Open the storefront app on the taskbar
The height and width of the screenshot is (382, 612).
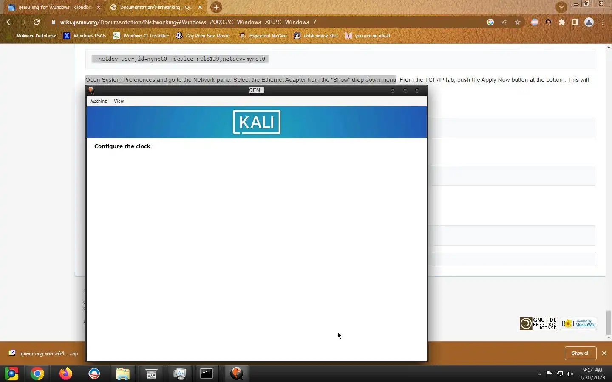[151, 374]
